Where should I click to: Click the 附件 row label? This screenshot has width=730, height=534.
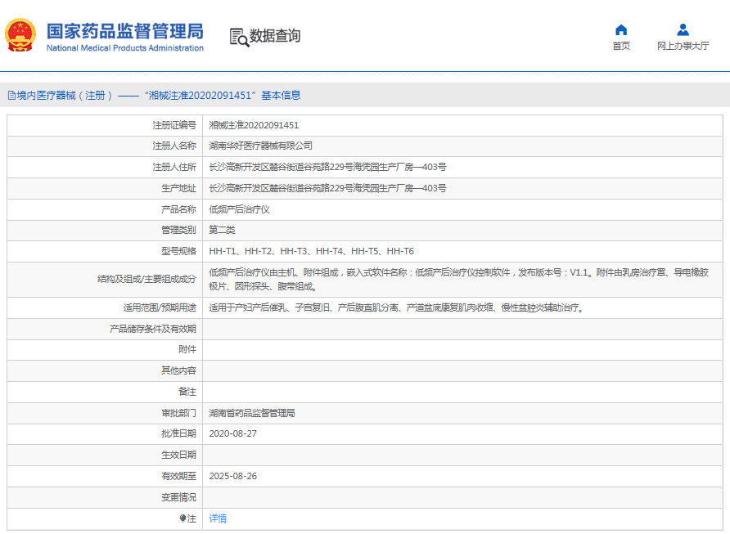click(x=187, y=349)
